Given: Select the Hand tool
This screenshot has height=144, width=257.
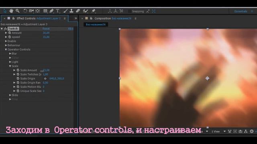Looking at the screenshot, I should coord(11,11).
